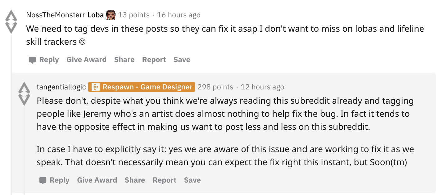Share tangentiallogic's reply
Image resolution: width=439 pixels, height=195 pixels.
[x=135, y=180]
